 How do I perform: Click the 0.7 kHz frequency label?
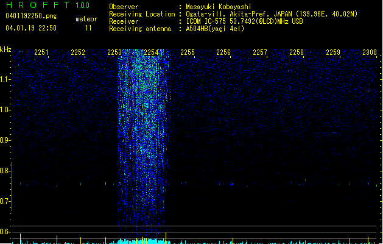[5, 201]
